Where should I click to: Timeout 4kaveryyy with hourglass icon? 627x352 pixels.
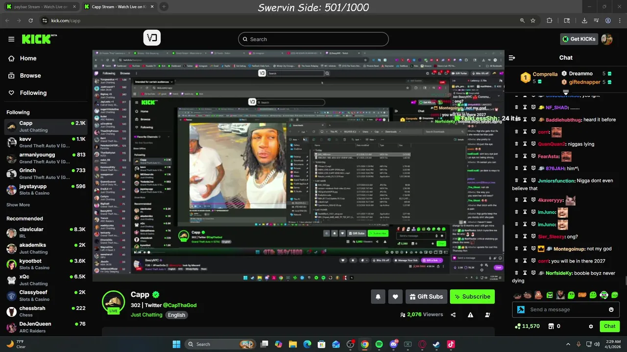click(525, 200)
